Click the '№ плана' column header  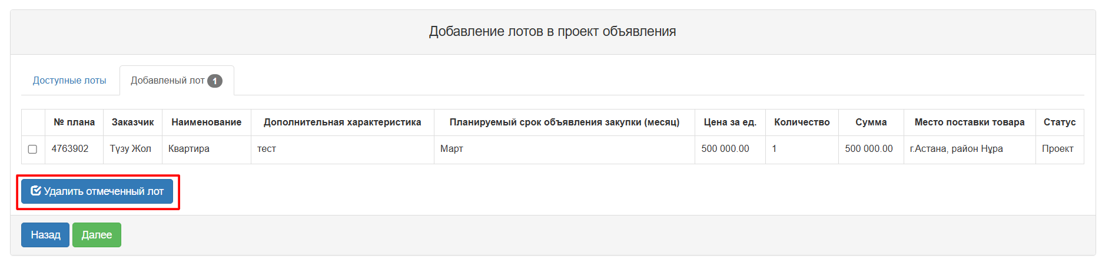(74, 122)
